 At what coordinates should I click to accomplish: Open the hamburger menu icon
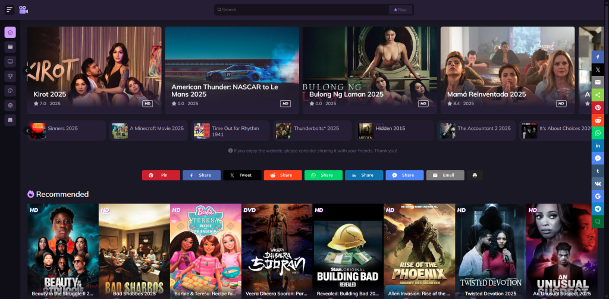(10, 9)
